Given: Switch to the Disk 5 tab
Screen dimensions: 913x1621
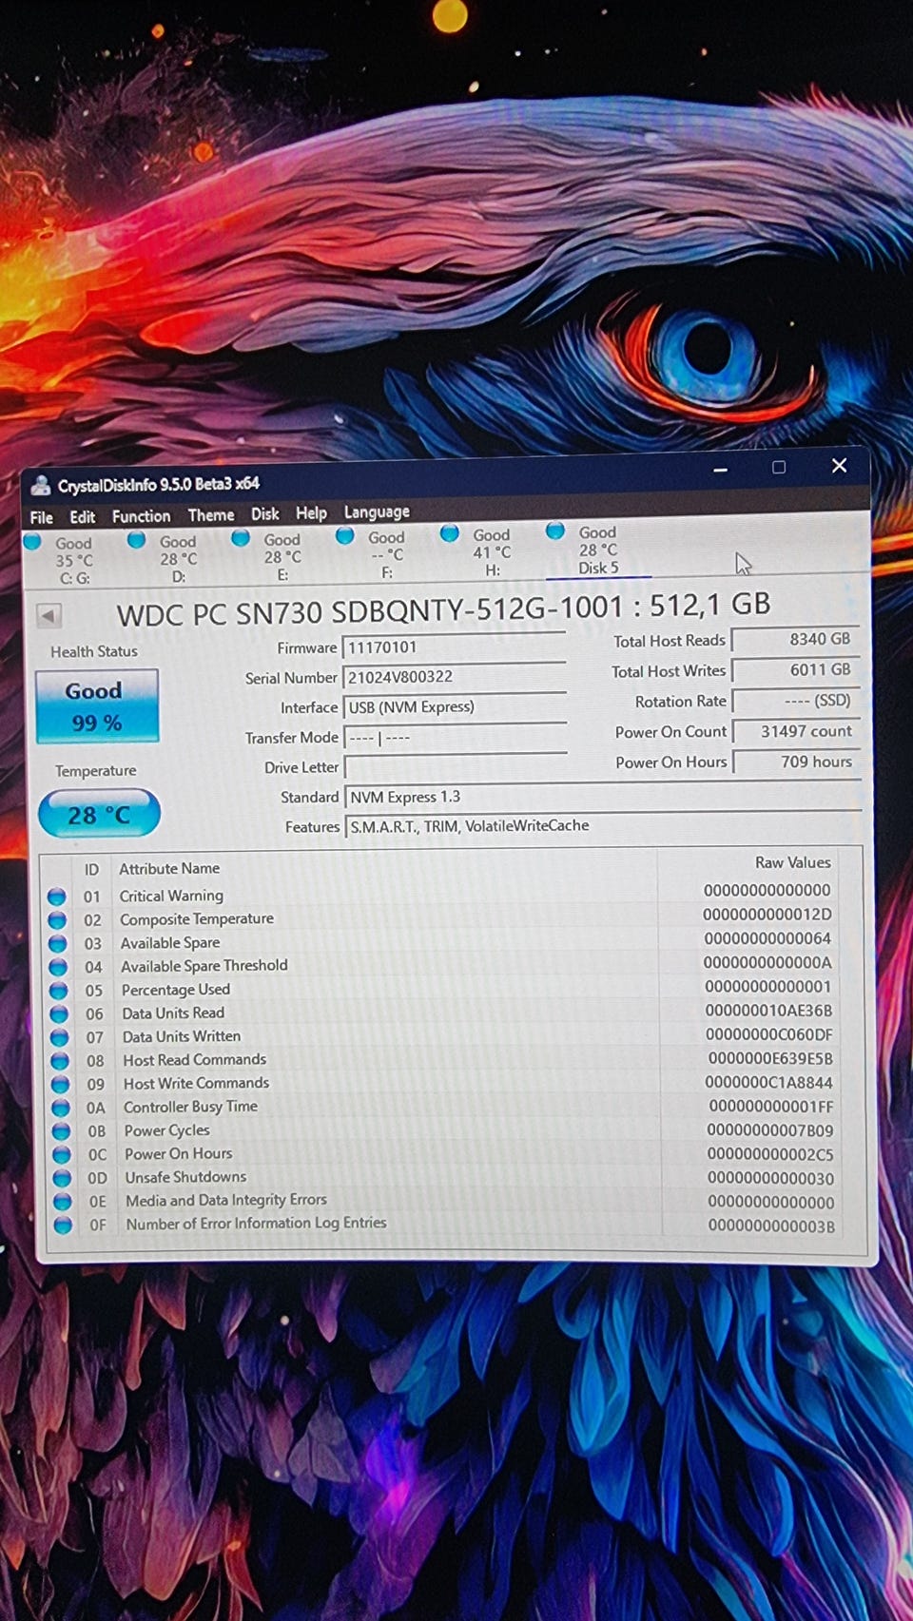Looking at the screenshot, I should [x=597, y=550].
